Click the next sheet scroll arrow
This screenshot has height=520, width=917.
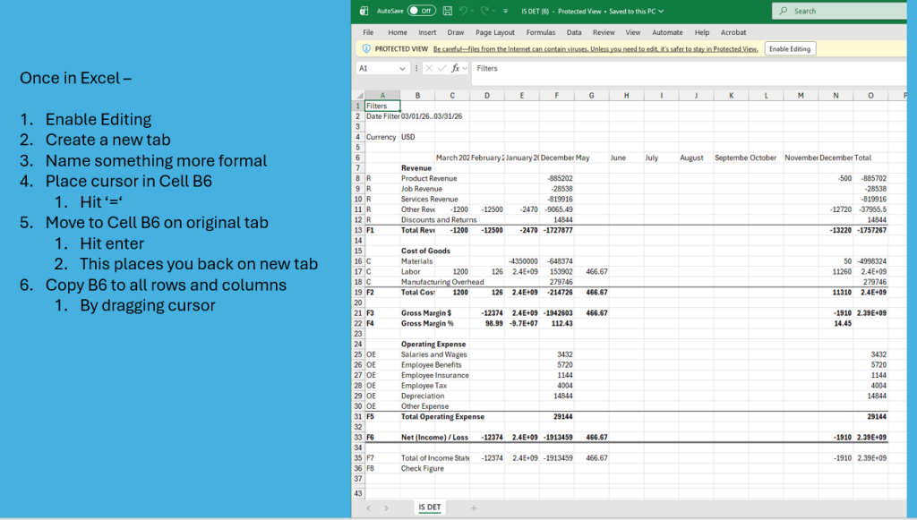click(386, 507)
